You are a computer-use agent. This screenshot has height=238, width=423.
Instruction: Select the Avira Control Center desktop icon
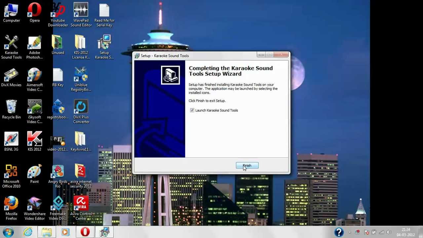(81, 204)
